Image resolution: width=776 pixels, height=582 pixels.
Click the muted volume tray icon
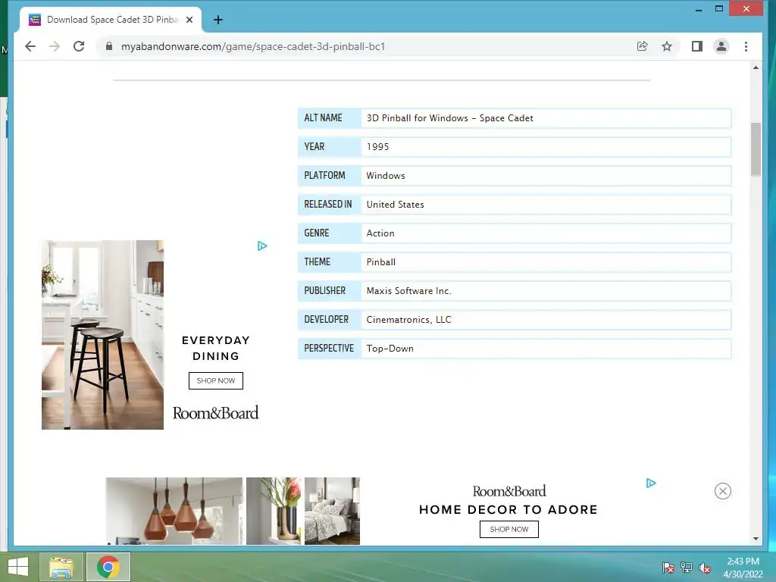pos(705,567)
